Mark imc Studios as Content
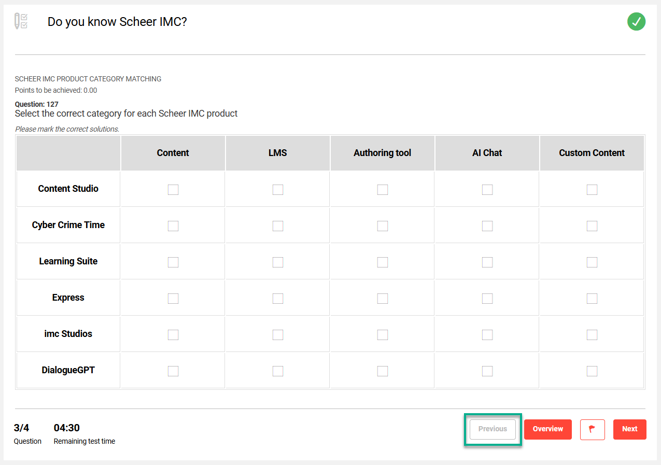The image size is (661, 465). coord(173,335)
